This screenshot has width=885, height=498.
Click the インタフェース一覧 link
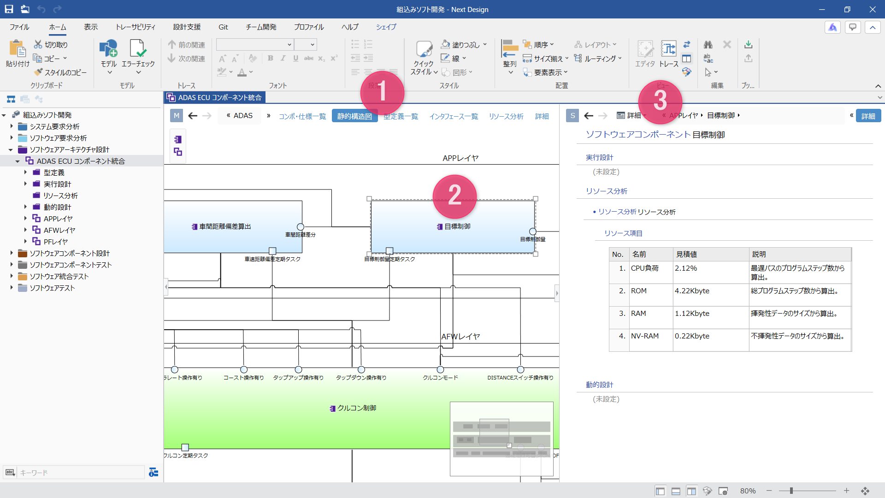(454, 116)
